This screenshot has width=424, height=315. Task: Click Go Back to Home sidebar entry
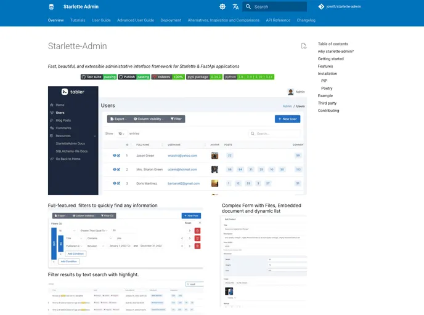[x=68, y=159]
